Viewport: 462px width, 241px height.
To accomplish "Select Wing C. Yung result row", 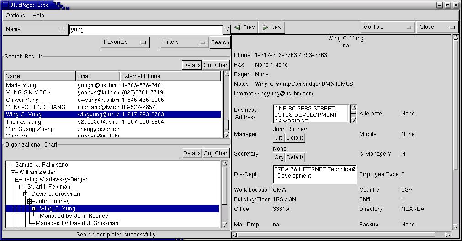I will click(112, 115).
